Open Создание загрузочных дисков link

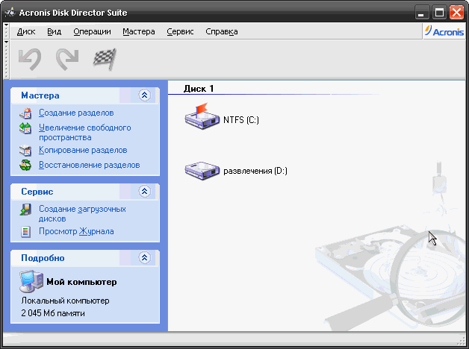(x=82, y=214)
